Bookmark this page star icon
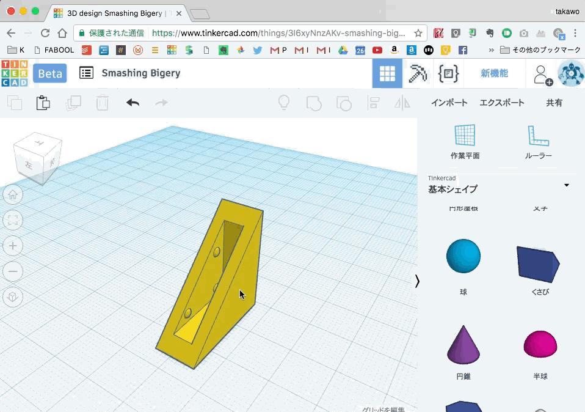 [x=418, y=33]
